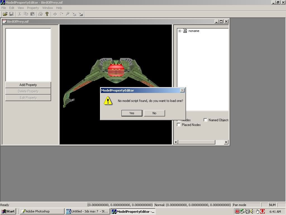
Task: Open the speaker volume tray icon
Action: point(252,212)
